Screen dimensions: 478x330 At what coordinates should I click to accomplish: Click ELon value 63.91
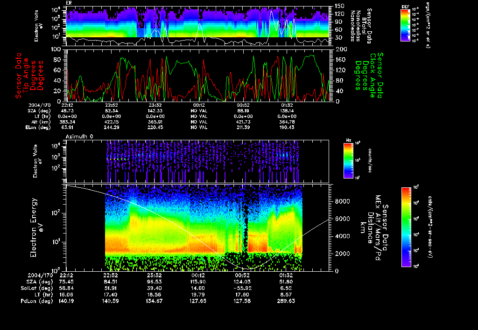tap(67, 127)
